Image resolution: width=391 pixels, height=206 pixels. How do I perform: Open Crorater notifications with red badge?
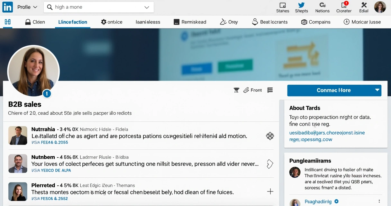point(344,7)
